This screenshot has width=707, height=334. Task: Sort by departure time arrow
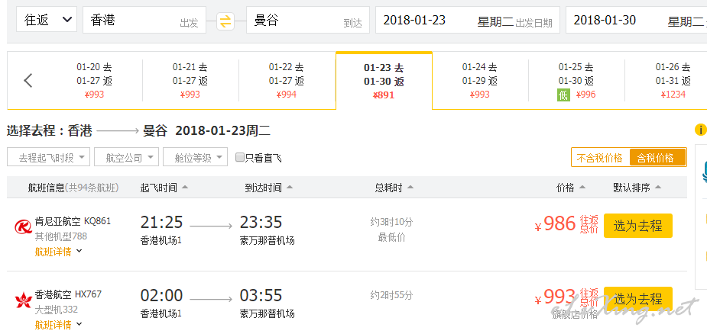coord(185,188)
